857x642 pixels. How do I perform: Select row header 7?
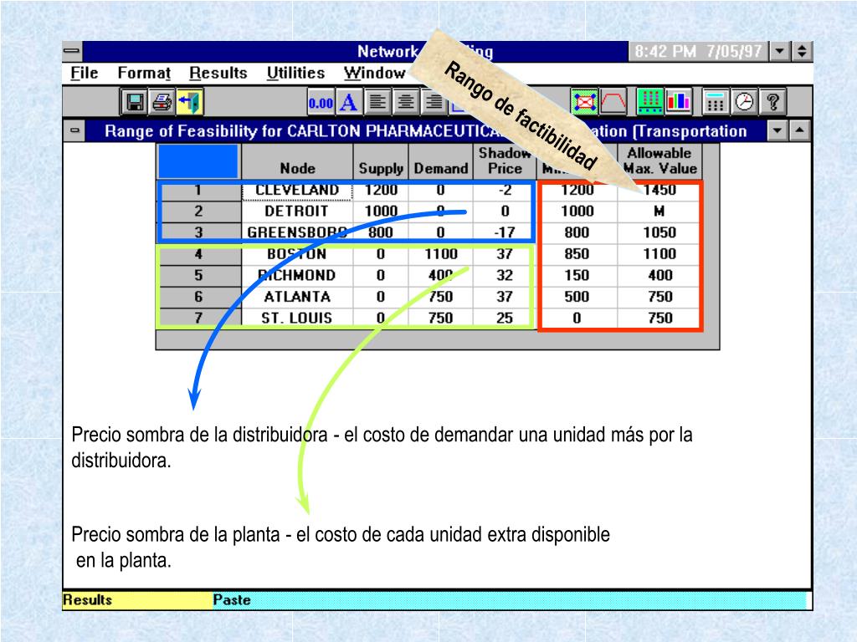198,318
